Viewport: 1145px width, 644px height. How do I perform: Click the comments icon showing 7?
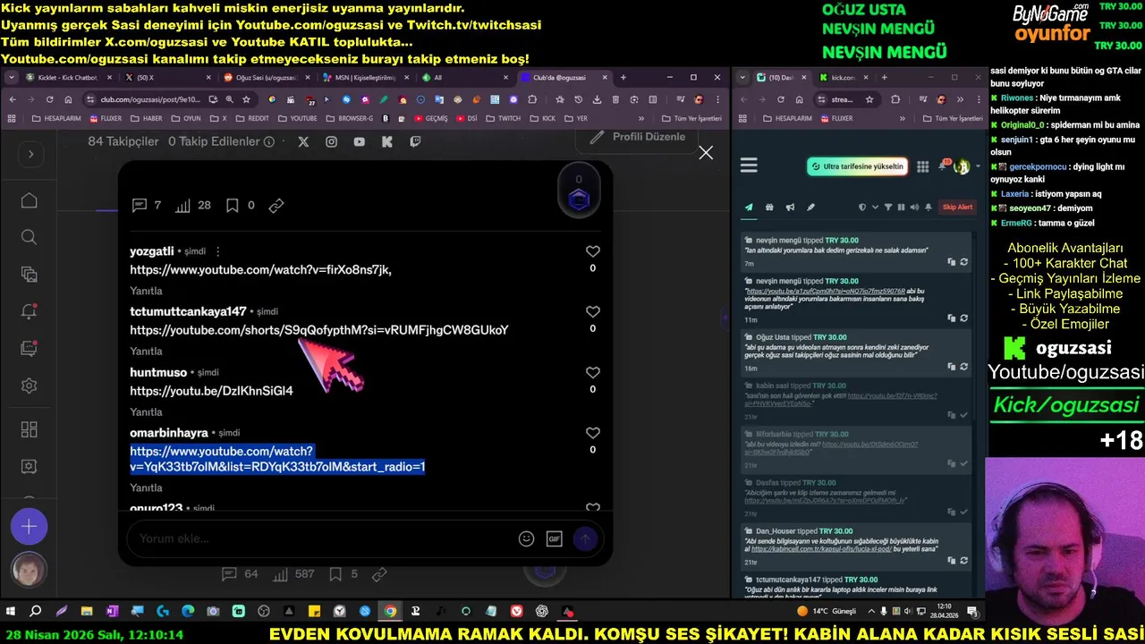(x=139, y=205)
